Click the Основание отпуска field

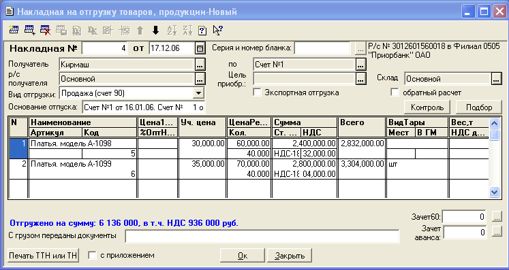point(144,107)
